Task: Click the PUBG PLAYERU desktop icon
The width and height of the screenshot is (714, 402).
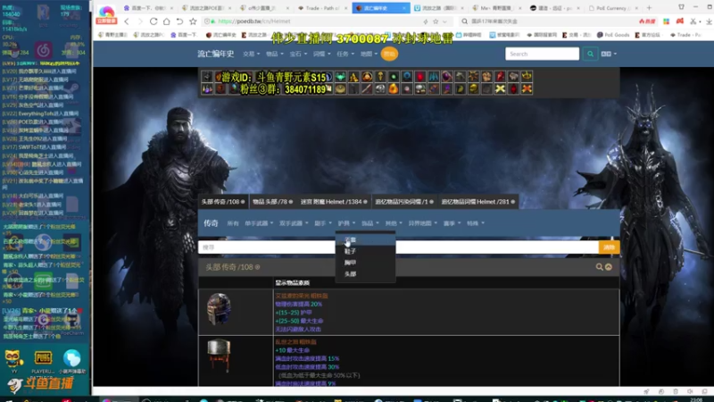Action: (43, 362)
